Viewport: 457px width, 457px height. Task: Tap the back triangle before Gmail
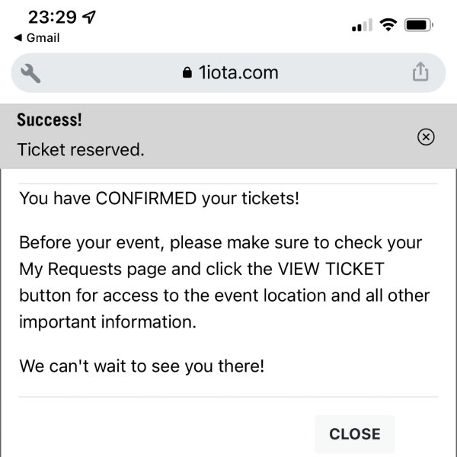(x=18, y=37)
